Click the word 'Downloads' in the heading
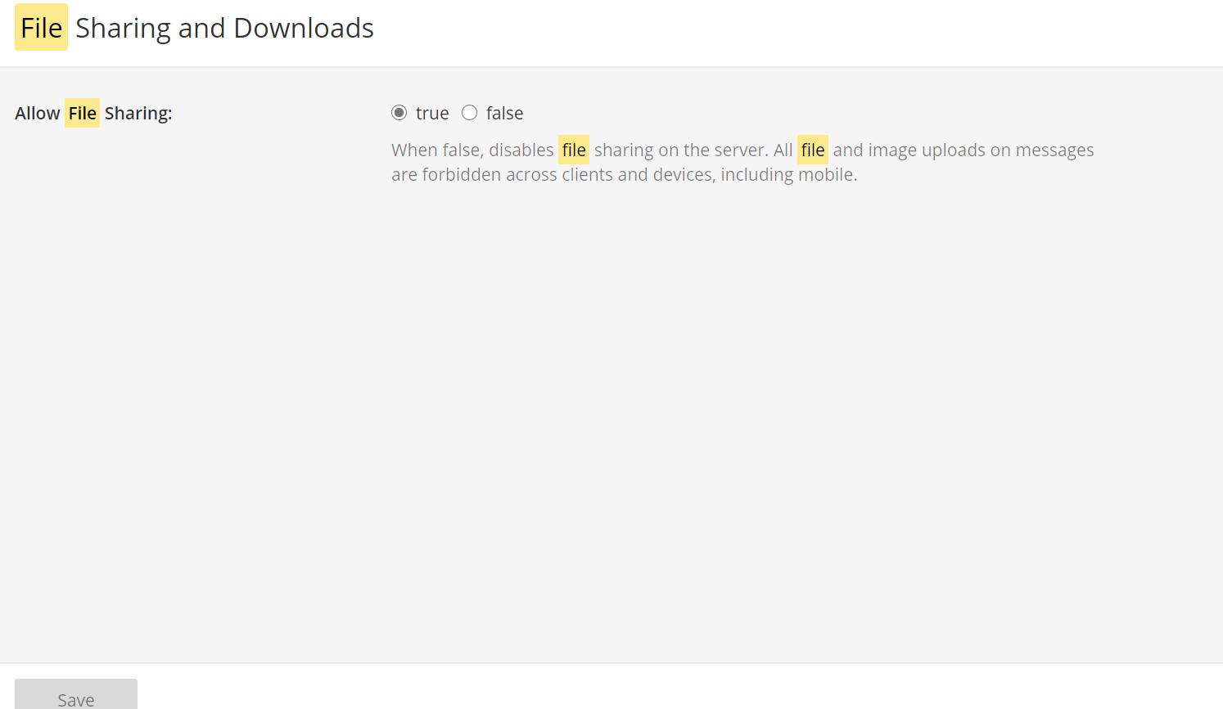Viewport: 1223px width, 709px height. (304, 28)
